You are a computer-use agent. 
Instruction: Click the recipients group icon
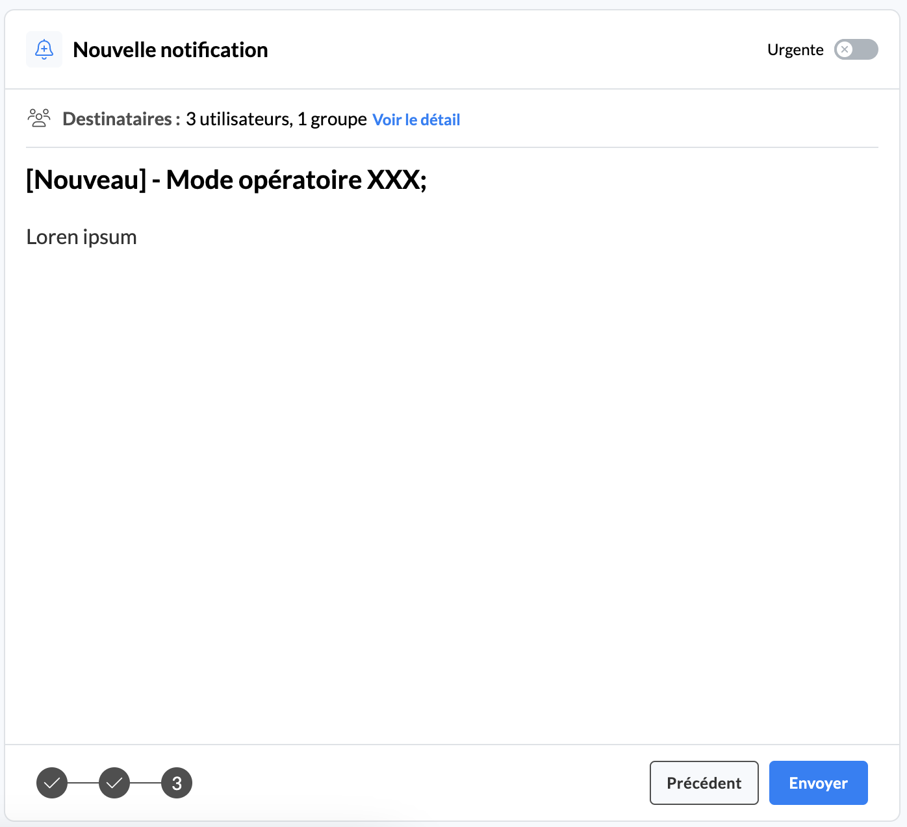(39, 118)
